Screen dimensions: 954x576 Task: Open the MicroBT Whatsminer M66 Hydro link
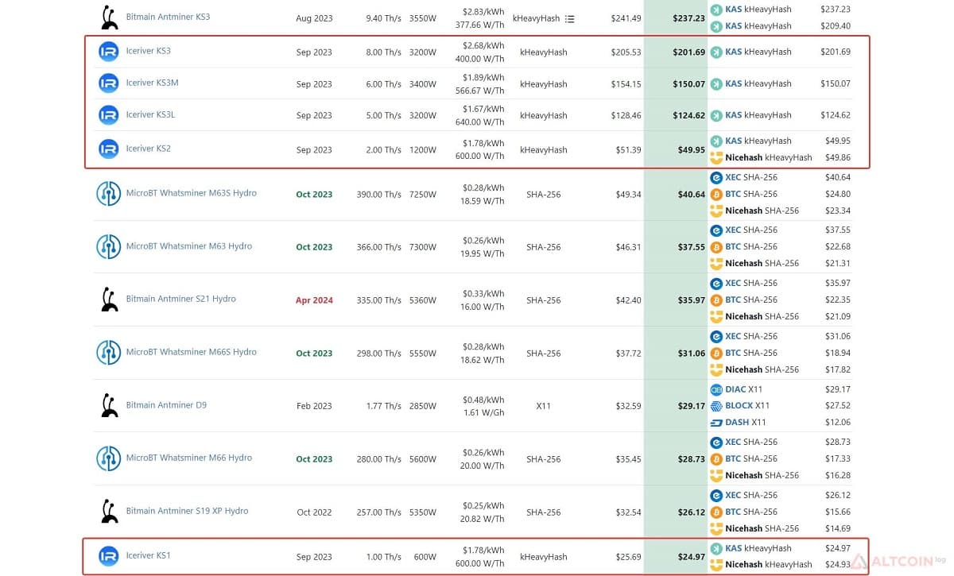[188, 458]
